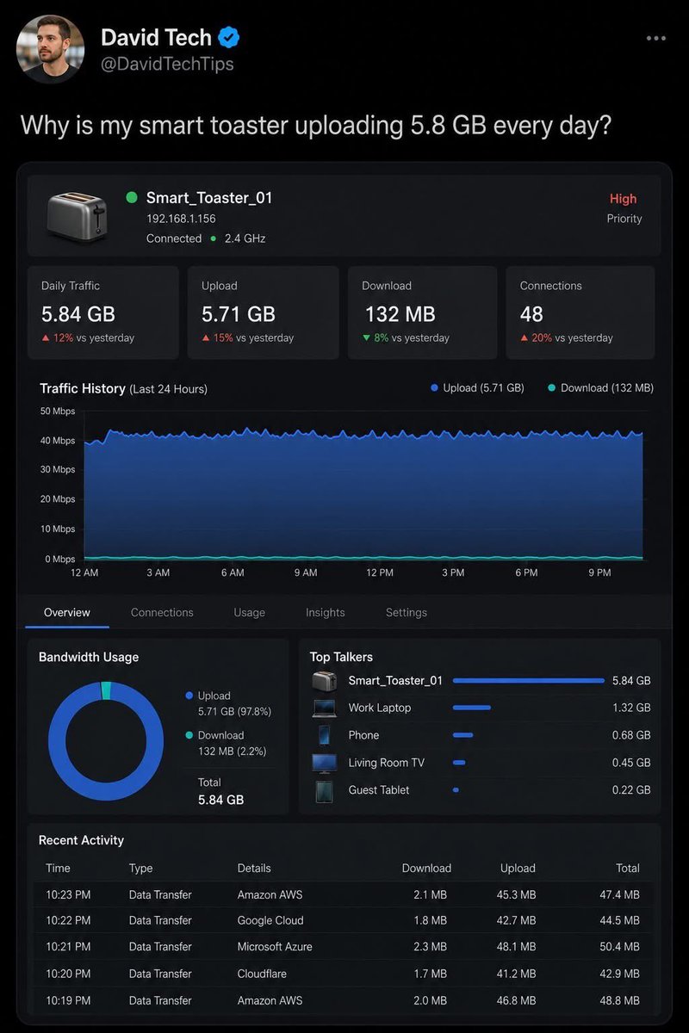Open the Insights tab
Screen dimensions: 689x1033
point(325,613)
